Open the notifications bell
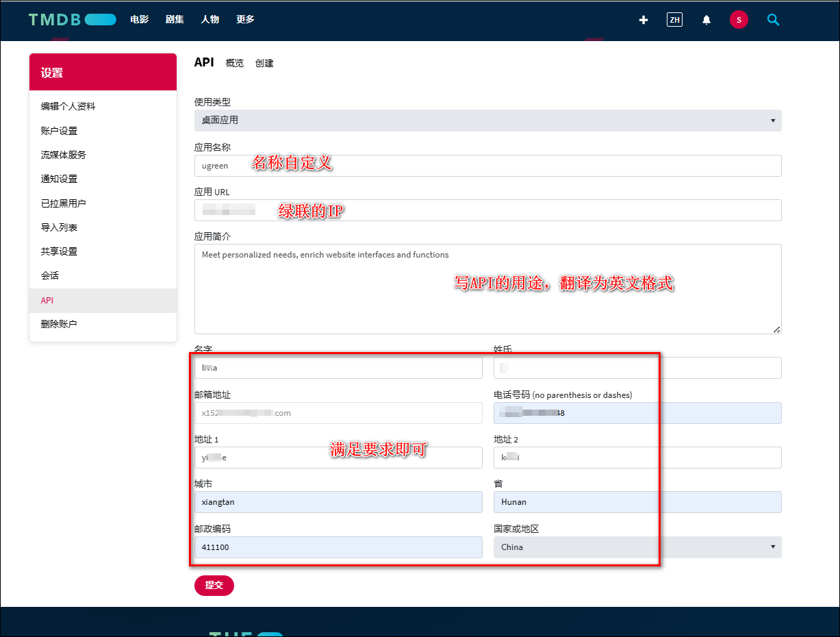The image size is (840, 637). pyautogui.click(x=707, y=20)
